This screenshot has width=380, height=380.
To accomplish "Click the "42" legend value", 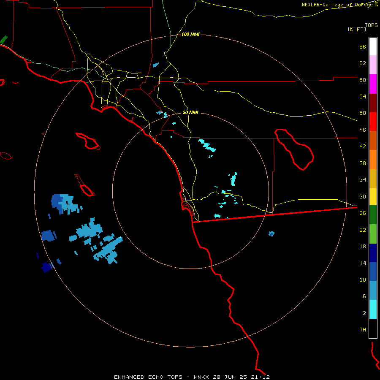I will click(x=363, y=147).
